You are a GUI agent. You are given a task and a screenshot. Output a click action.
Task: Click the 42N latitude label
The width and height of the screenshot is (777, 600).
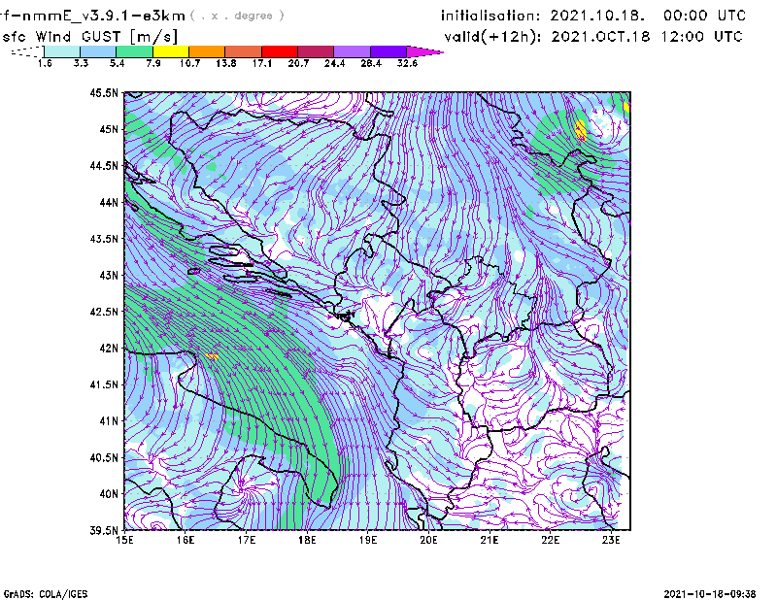[x=109, y=349]
